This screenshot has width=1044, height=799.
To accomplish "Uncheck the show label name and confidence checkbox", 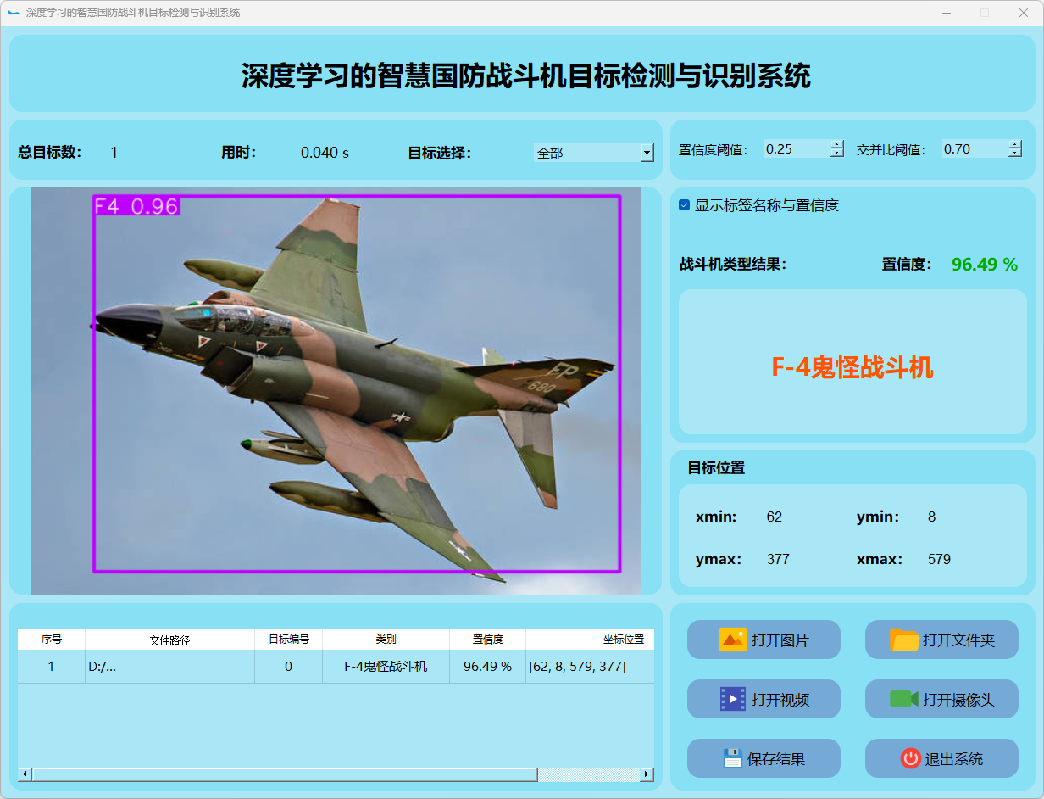I will pos(685,205).
